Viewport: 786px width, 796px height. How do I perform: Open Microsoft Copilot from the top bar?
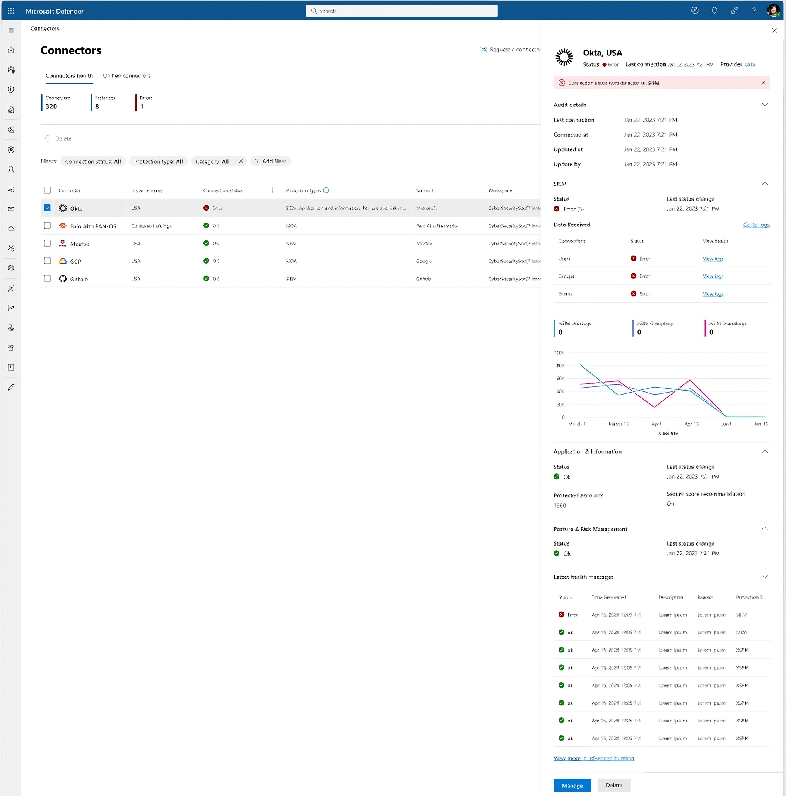point(695,11)
